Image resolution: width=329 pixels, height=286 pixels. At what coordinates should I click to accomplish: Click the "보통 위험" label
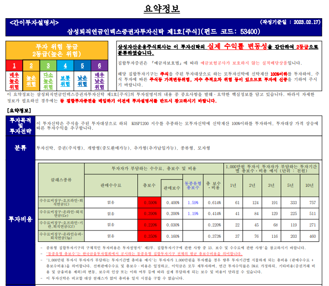(65, 81)
